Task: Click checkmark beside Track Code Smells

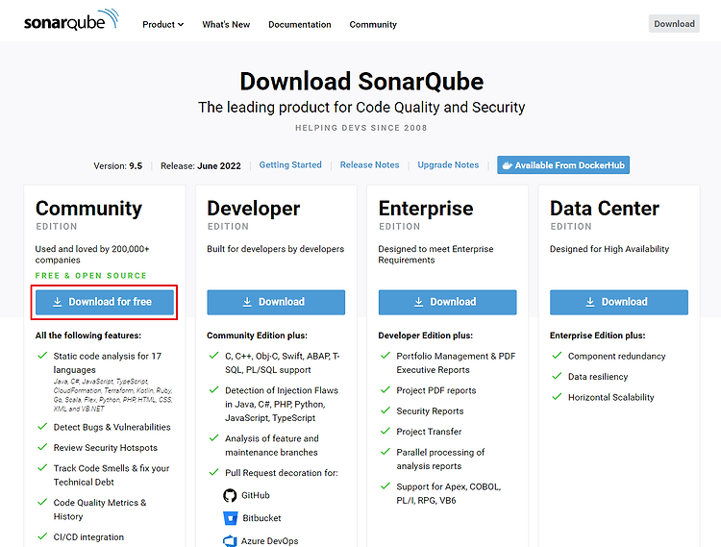Action: (42, 467)
